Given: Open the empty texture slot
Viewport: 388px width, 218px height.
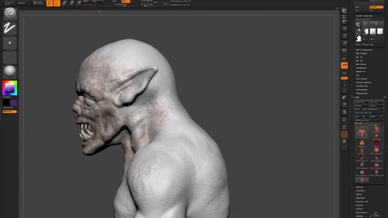Looking at the screenshot, I should coord(10,58).
